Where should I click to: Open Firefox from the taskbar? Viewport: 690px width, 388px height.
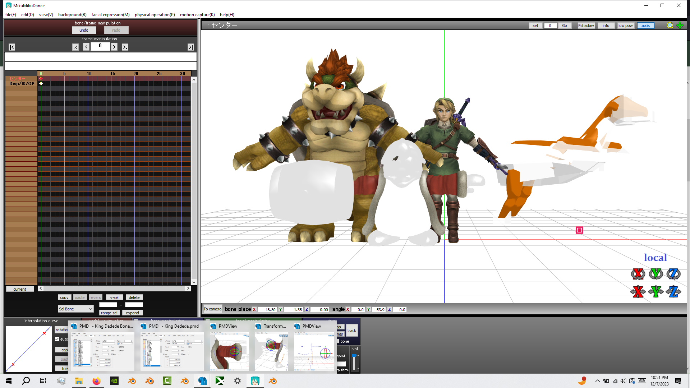tap(96, 381)
